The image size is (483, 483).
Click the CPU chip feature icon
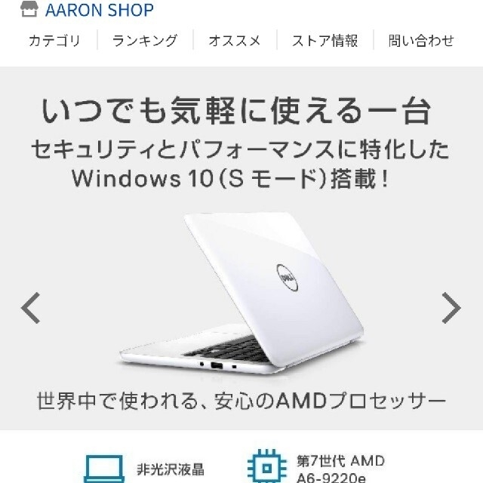point(266,466)
